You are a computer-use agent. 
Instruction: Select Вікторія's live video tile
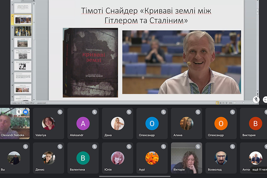187,158
